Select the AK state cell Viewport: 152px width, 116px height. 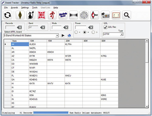pyautogui.click(x=20, y=44)
